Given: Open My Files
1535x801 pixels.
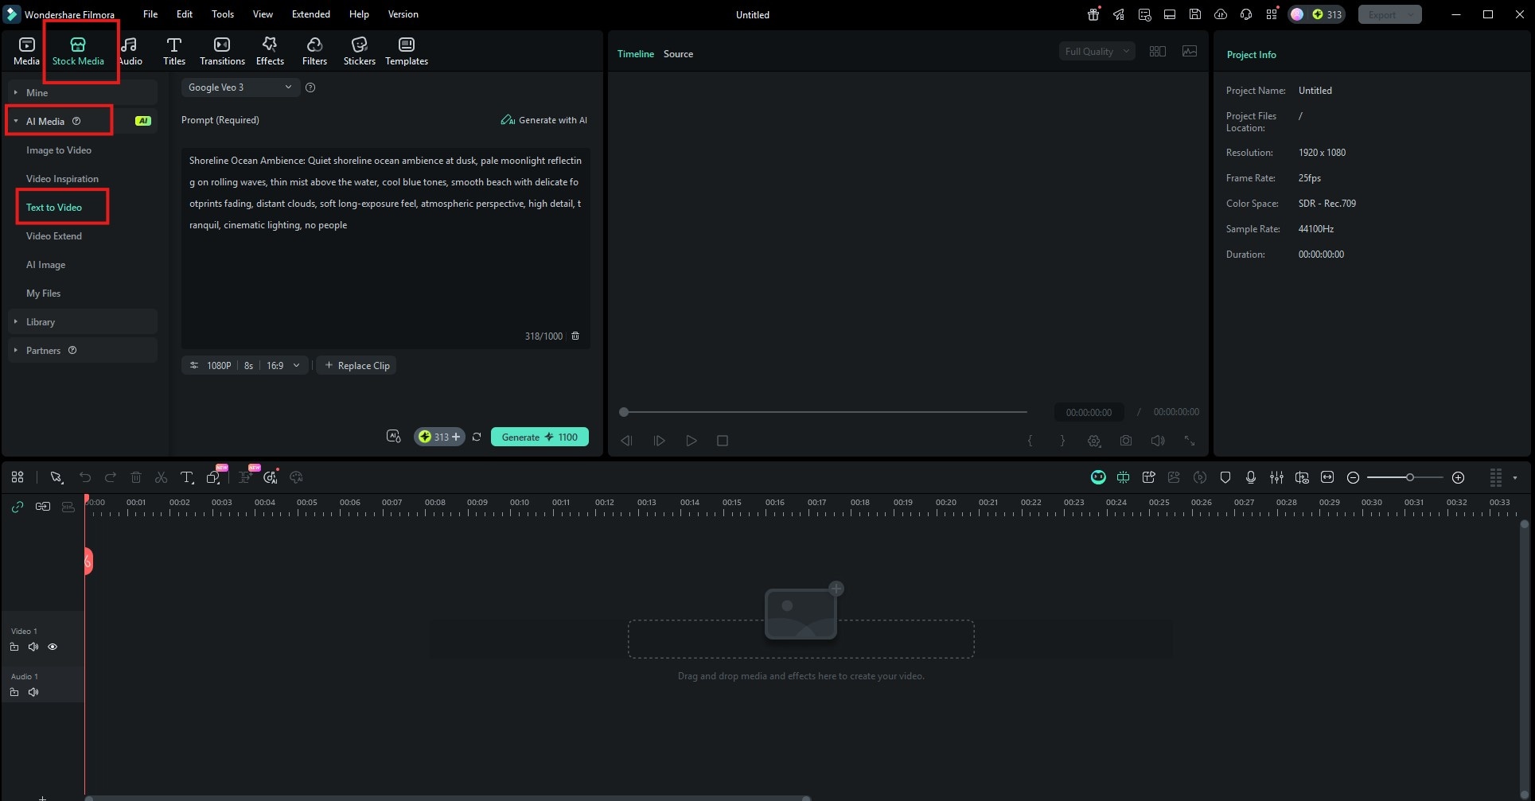Looking at the screenshot, I should point(43,294).
